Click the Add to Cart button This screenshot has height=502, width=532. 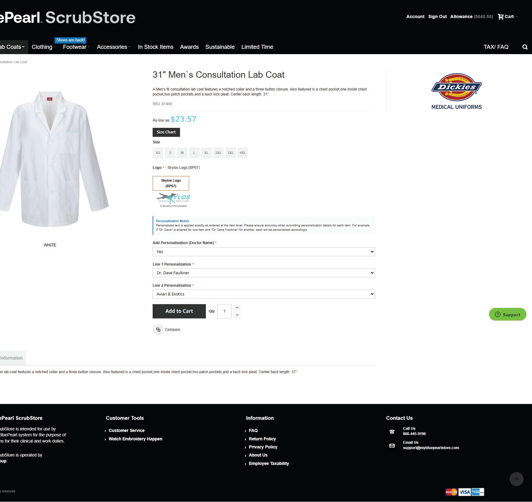tap(179, 311)
